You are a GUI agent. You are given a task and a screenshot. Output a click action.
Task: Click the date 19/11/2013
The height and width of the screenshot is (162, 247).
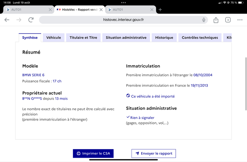[199, 85]
